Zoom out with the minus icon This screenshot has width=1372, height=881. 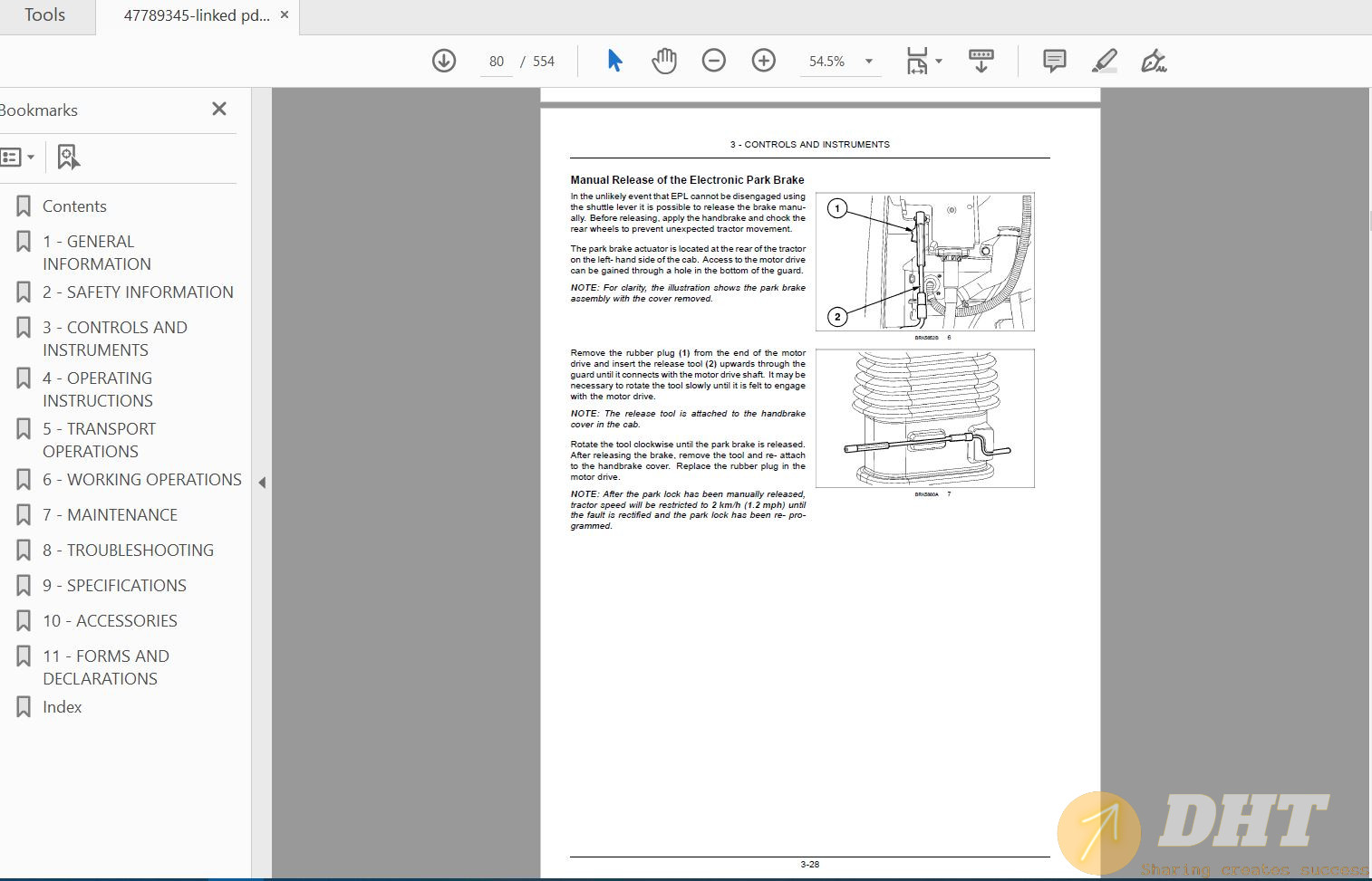(x=714, y=61)
